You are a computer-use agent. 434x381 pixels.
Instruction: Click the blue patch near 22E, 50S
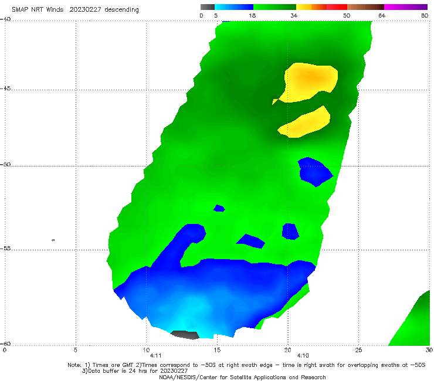(x=315, y=172)
